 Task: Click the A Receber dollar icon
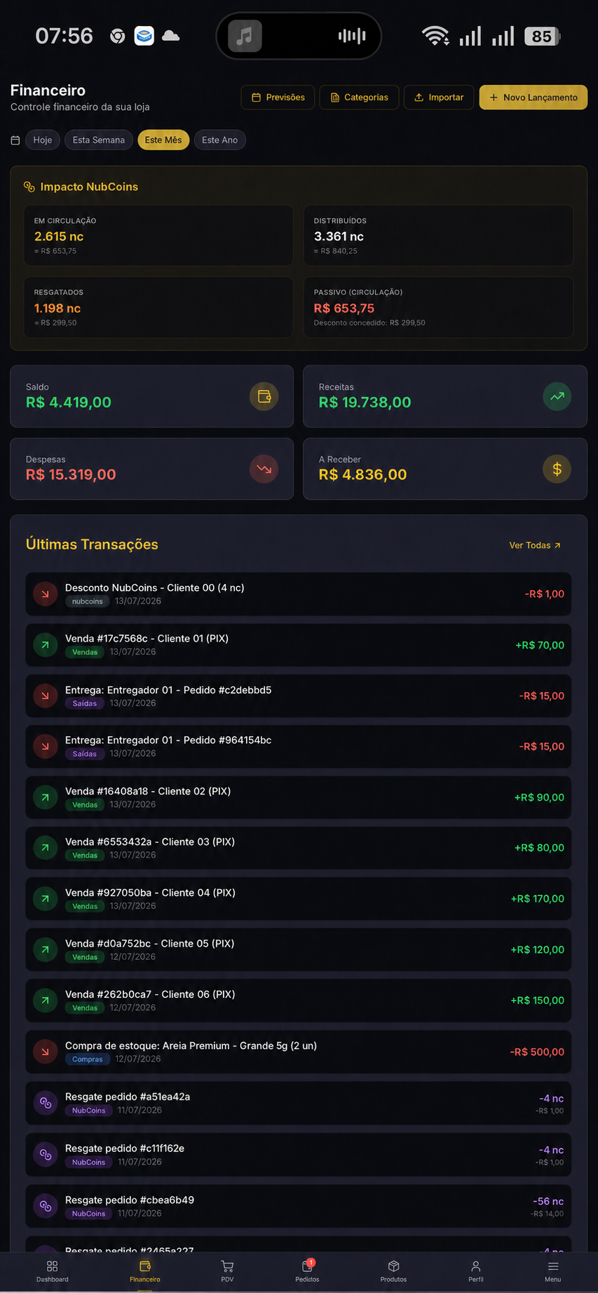(x=557, y=469)
